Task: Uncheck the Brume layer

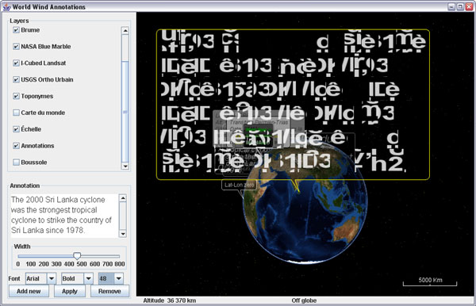Action: tap(16, 30)
